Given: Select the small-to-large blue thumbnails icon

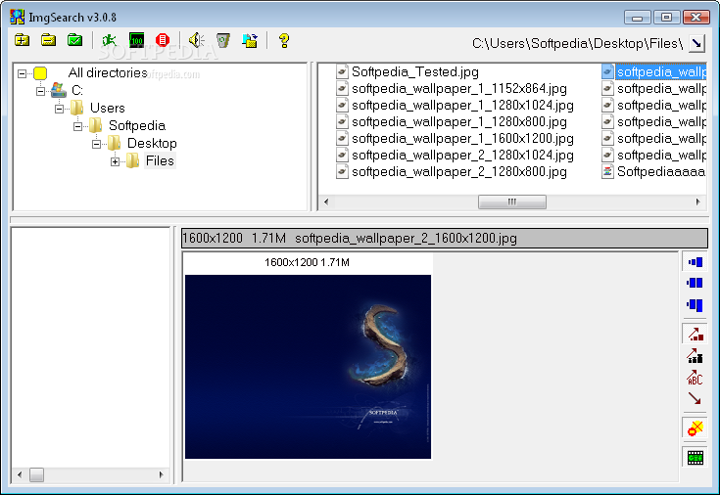Looking at the screenshot, I should click(695, 262).
